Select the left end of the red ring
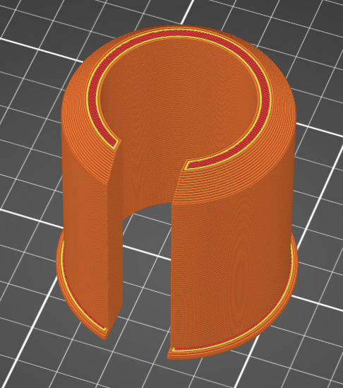Viewport: 343px width, 388px height. 114,143
